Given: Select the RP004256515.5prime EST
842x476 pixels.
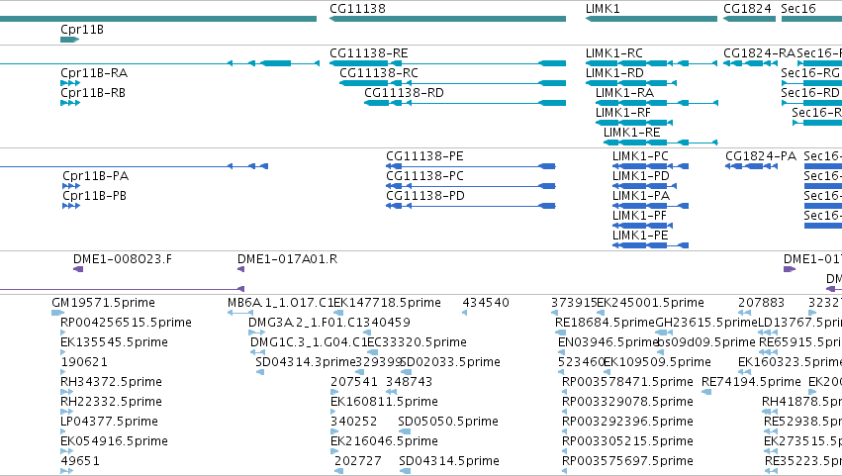Looking at the screenshot, I should (62, 333).
